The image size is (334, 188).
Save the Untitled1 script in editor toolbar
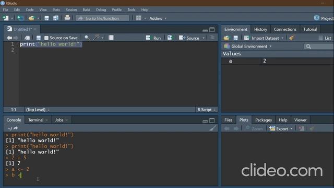coord(38,38)
